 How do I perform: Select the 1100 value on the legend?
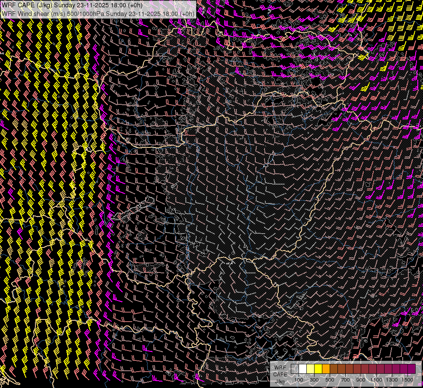376,380
